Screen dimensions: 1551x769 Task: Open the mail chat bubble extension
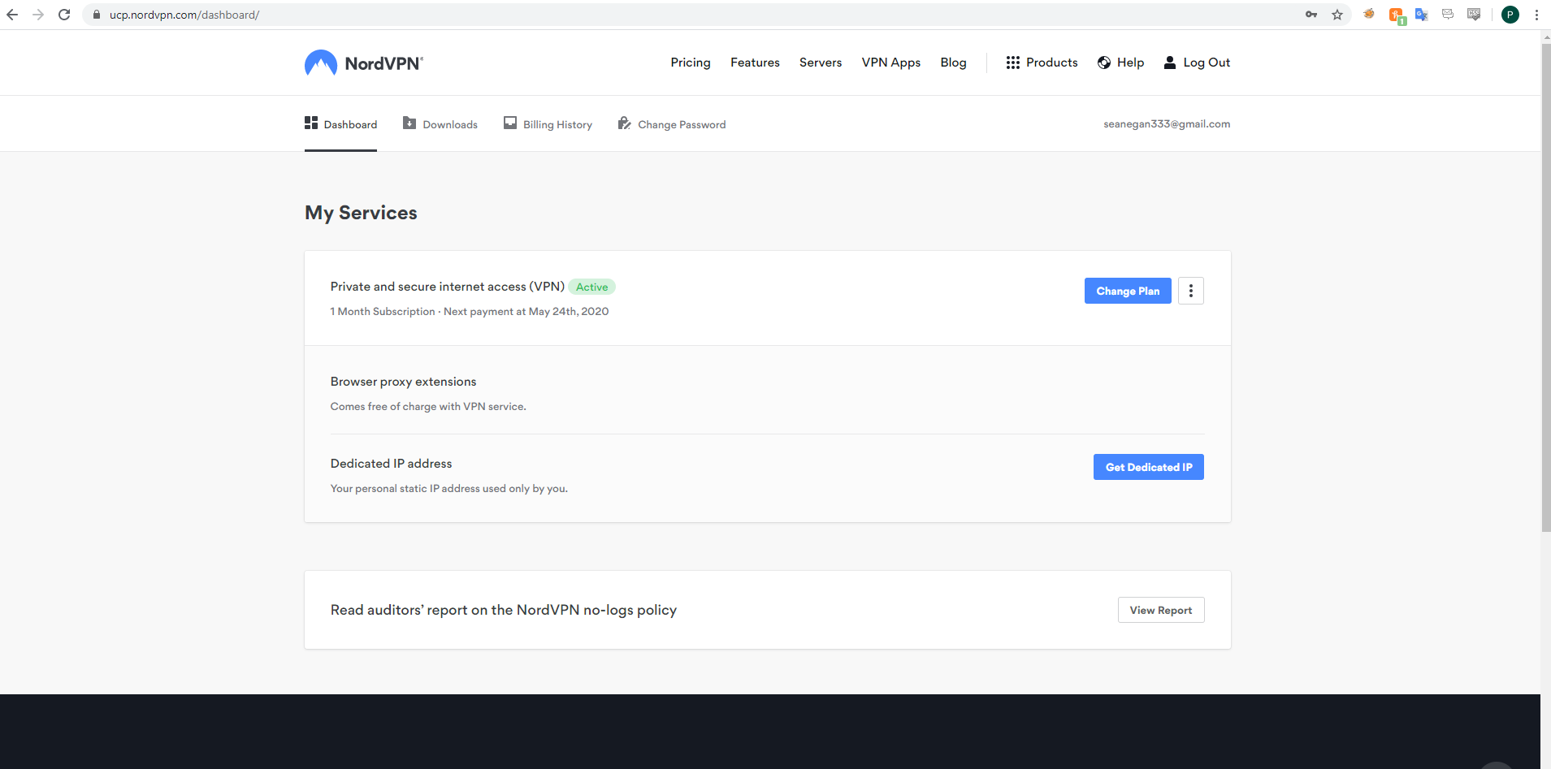click(x=1448, y=14)
